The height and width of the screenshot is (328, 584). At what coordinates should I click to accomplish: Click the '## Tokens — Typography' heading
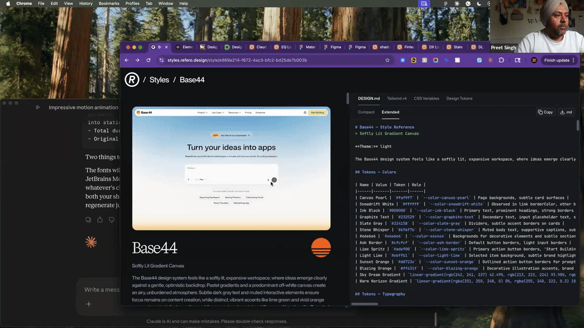click(380, 294)
